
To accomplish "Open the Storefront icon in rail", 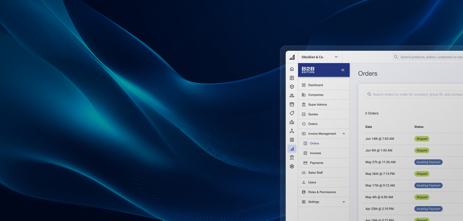I will (x=292, y=104).
